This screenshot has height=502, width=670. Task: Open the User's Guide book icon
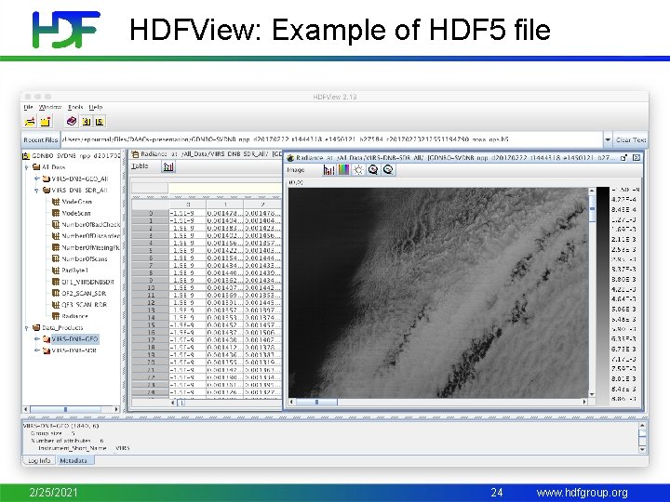(x=72, y=121)
